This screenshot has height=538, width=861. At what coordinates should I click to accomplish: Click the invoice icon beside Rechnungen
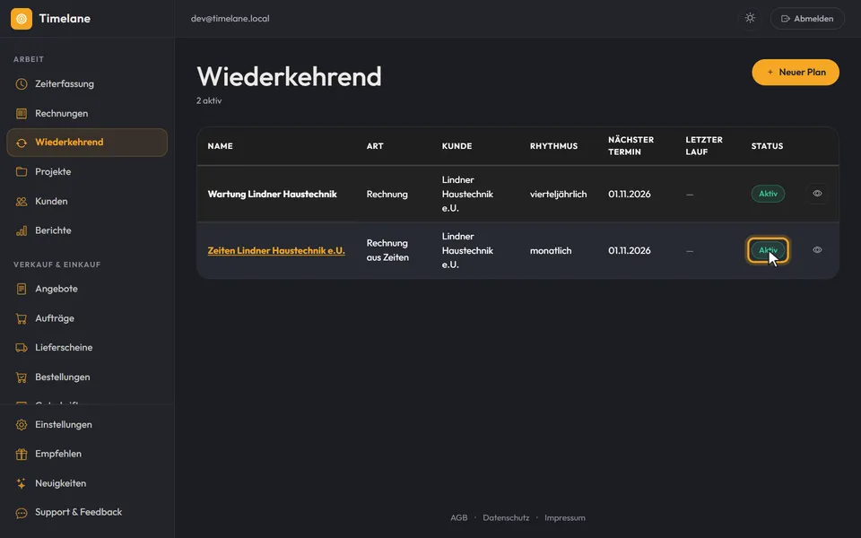coord(22,114)
